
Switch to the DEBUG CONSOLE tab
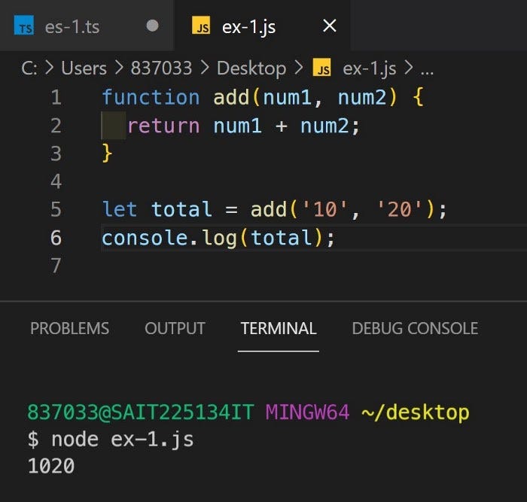[x=415, y=329]
